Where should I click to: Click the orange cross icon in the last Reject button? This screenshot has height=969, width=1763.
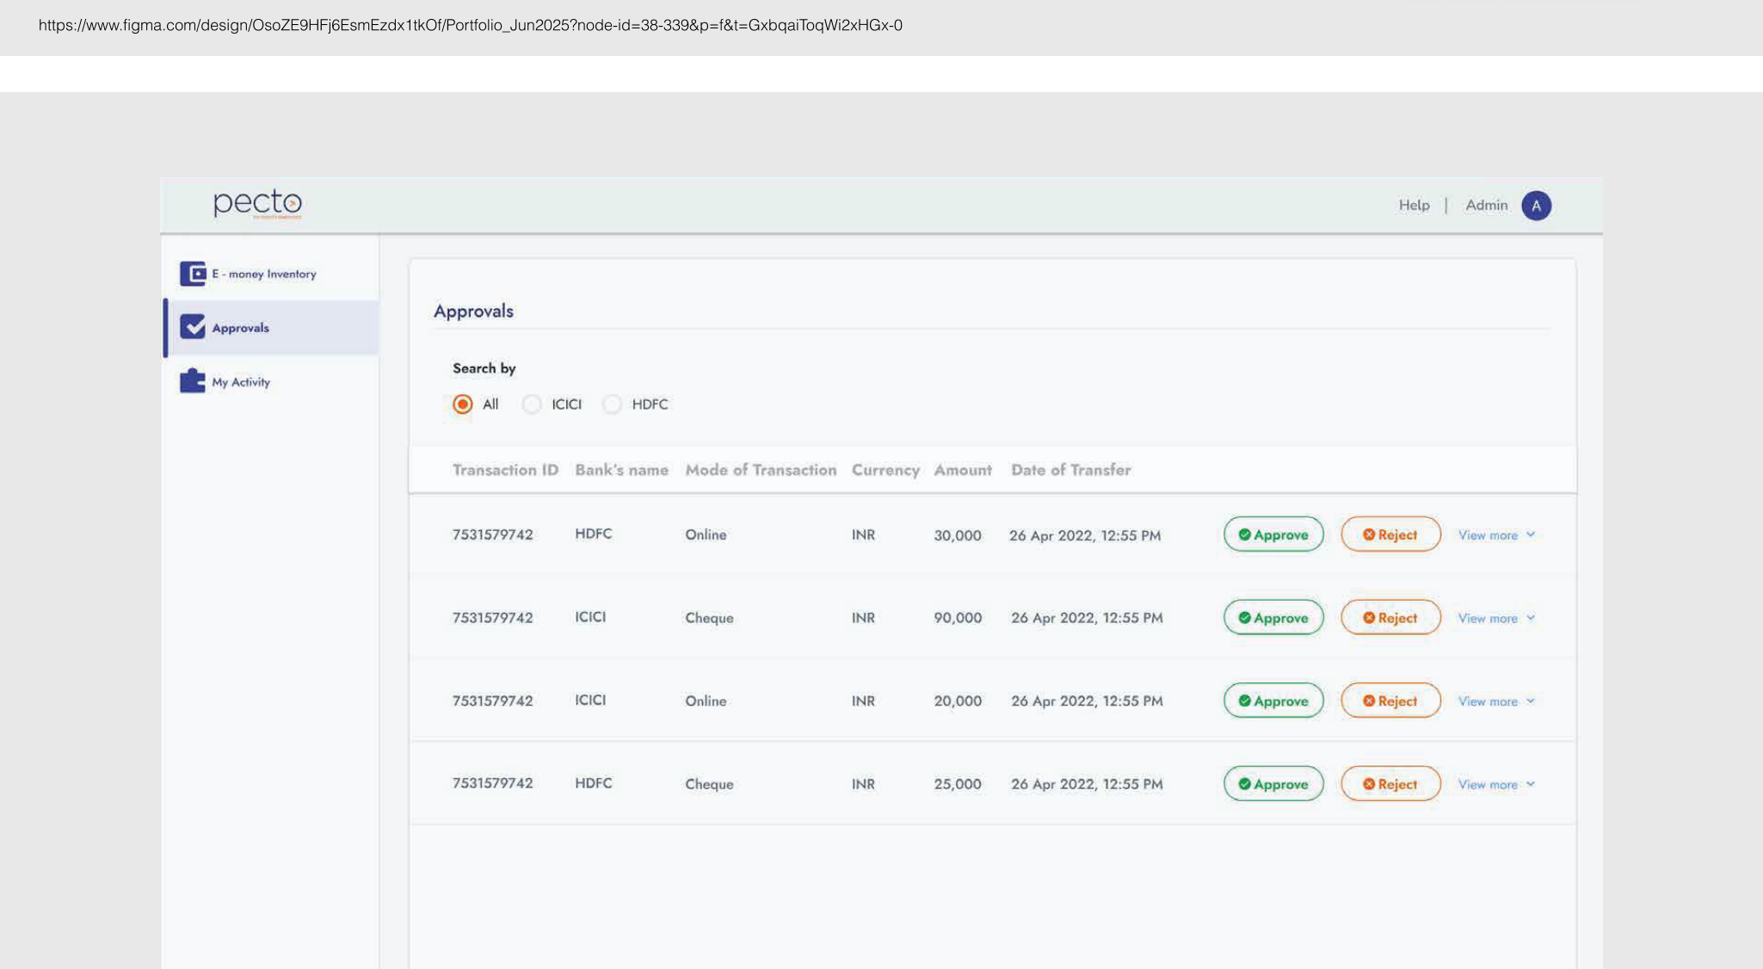click(x=1369, y=784)
